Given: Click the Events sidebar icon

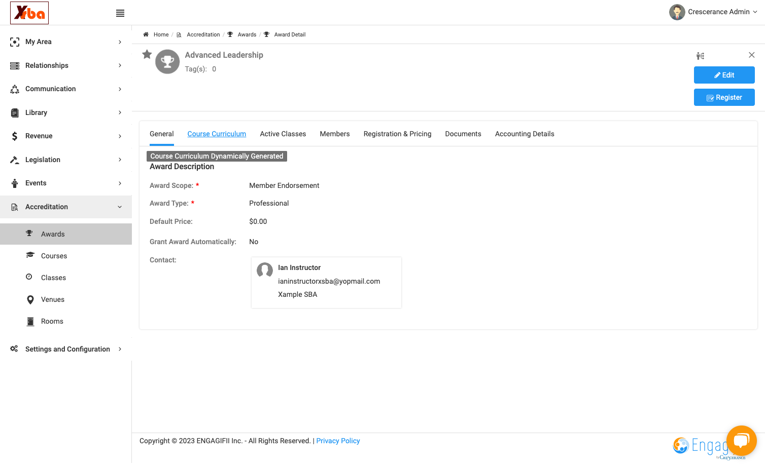Looking at the screenshot, I should [15, 183].
